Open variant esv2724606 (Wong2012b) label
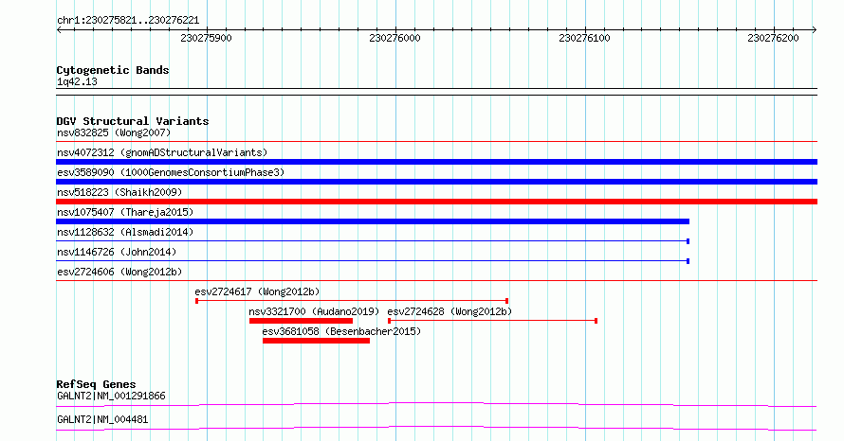This screenshot has width=844, height=441. [119, 272]
